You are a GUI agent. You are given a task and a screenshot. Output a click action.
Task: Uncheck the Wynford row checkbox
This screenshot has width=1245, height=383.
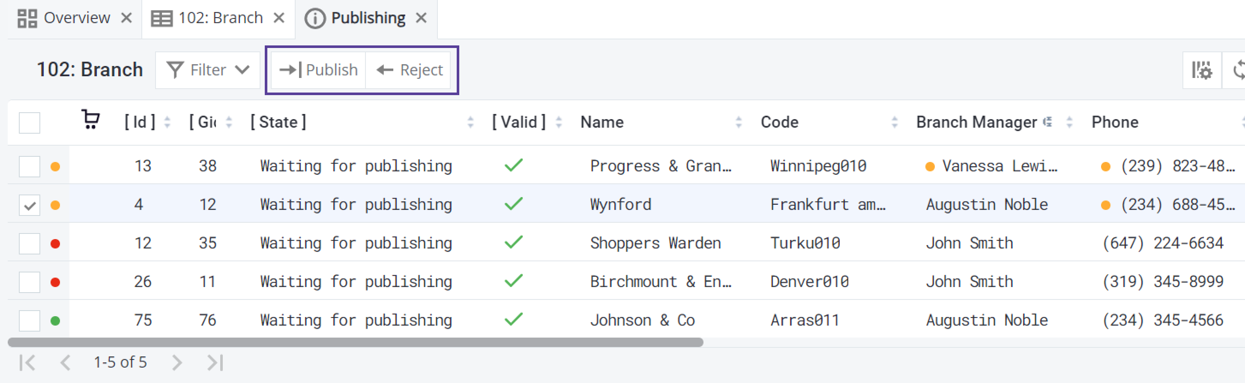(30, 205)
